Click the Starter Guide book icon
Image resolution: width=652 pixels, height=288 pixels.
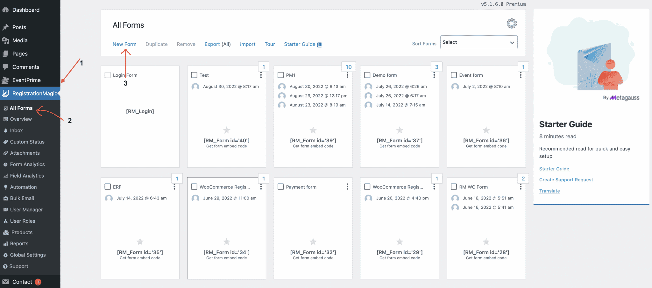pyautogui.click(x=319, y=44)
